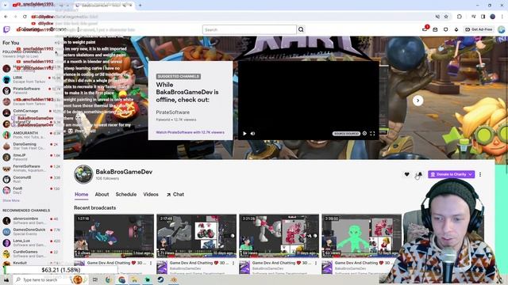The width and height of the screenshot is (508, 285).
Task: Open DansGaming in followed channels
Action: [32, 146]
